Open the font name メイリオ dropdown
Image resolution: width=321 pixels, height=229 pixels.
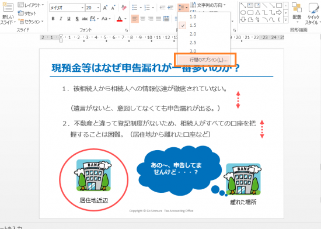(82, 8)
